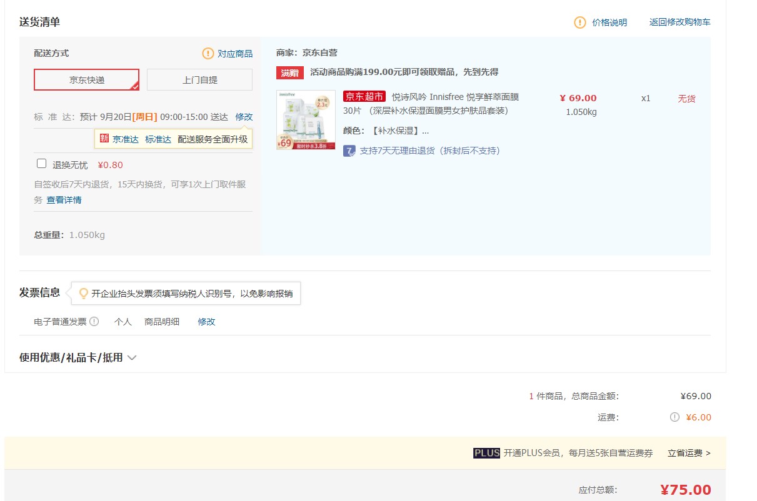Click the product price ¥ 69.00
This screenshot has height=501, width=757.
[578, 98]
